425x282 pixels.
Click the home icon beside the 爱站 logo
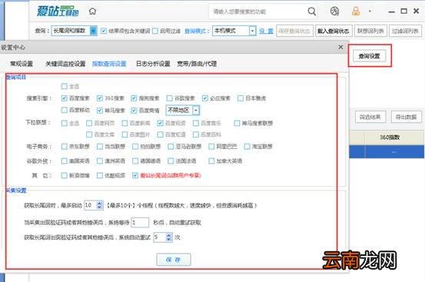pyautogui.click(x=92, y=12)
